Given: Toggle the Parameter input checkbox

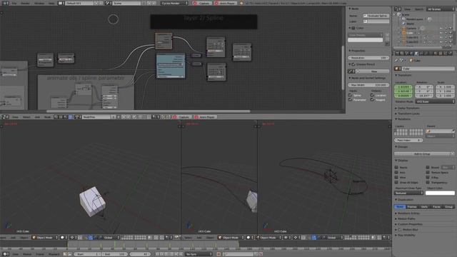Looking at the screenshot, I should click(350, 100).
